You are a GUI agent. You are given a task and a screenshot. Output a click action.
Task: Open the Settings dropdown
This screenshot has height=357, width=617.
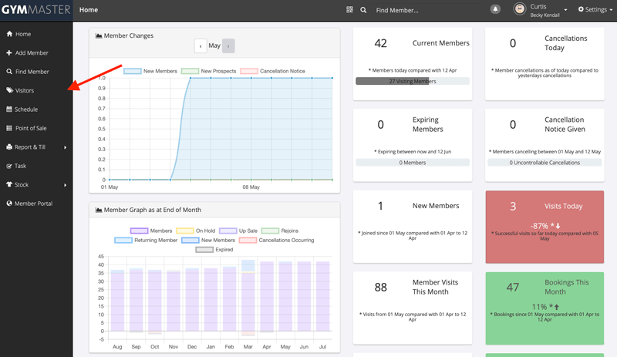coord(592,10)
